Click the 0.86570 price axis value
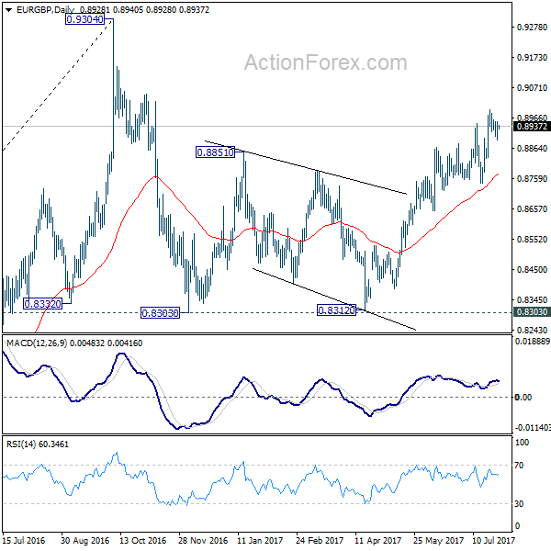551x551 pixels. click(x=532, y=208)
